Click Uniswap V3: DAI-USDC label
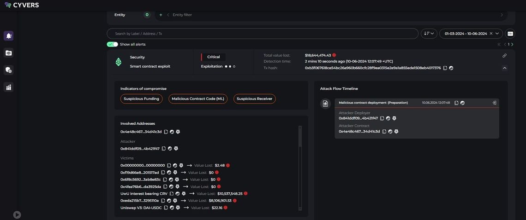Image resolution: width=526 pixels, height=220 pixels. pos(141,208)
